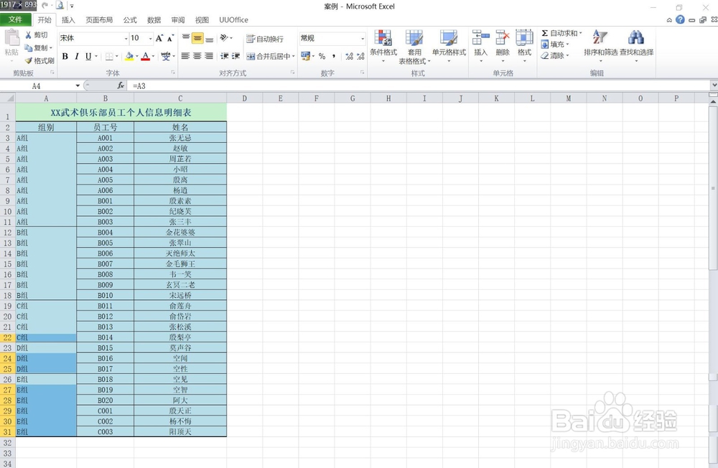
Task: Decrease font size with the small A icon
Action: pyautogui.click(x=170, y=39)
